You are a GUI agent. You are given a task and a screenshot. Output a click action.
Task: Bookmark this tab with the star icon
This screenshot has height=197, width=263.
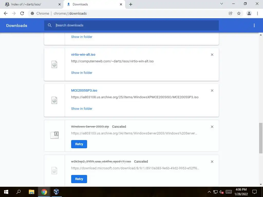point(239,13)
